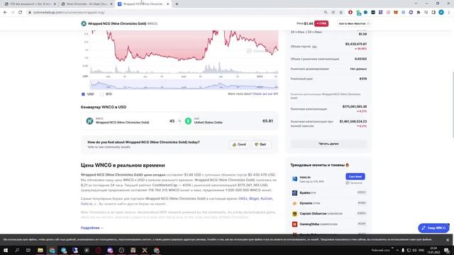This screenshot has height=255, width=454.
Task: Click the nexo.io Earn Now button
Action: click(355, 176)
